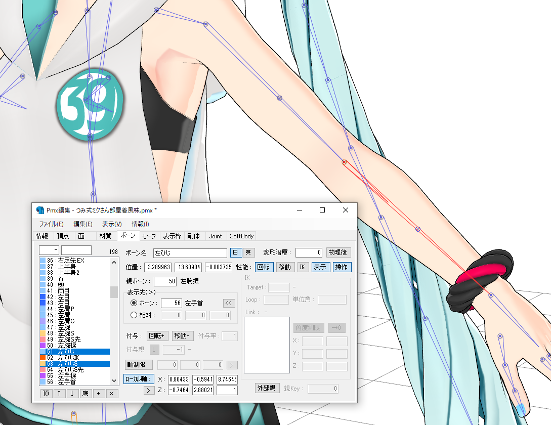
Task: Toggle the ローカル軸 button
Action: coord(138,379)
